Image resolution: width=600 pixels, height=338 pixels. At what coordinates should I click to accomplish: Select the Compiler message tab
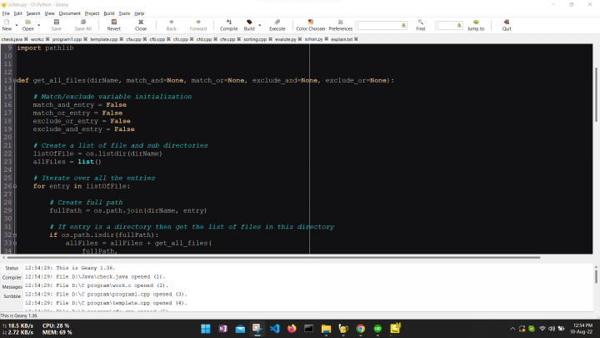tap(12, 277)
